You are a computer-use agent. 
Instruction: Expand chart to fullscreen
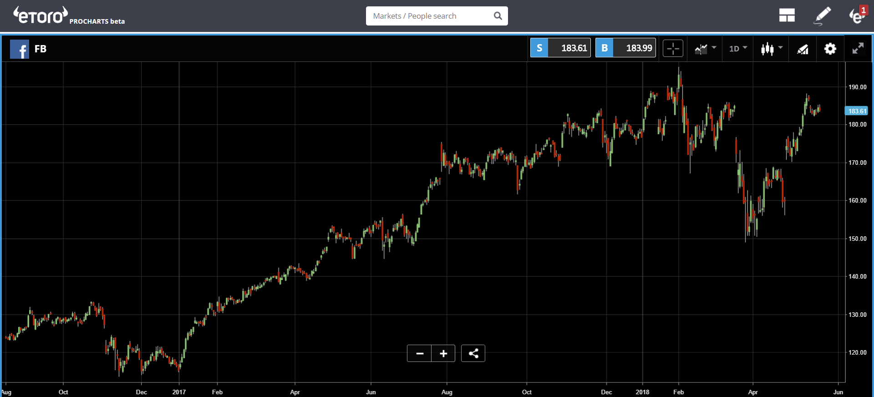[858, 48]
